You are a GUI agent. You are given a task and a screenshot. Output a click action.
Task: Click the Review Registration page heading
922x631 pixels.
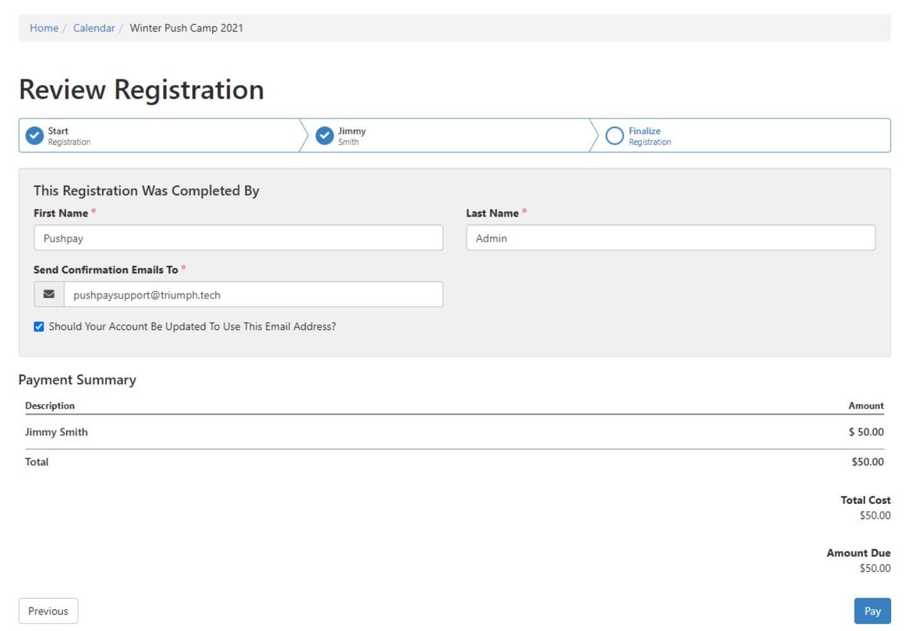click(141, 89)
